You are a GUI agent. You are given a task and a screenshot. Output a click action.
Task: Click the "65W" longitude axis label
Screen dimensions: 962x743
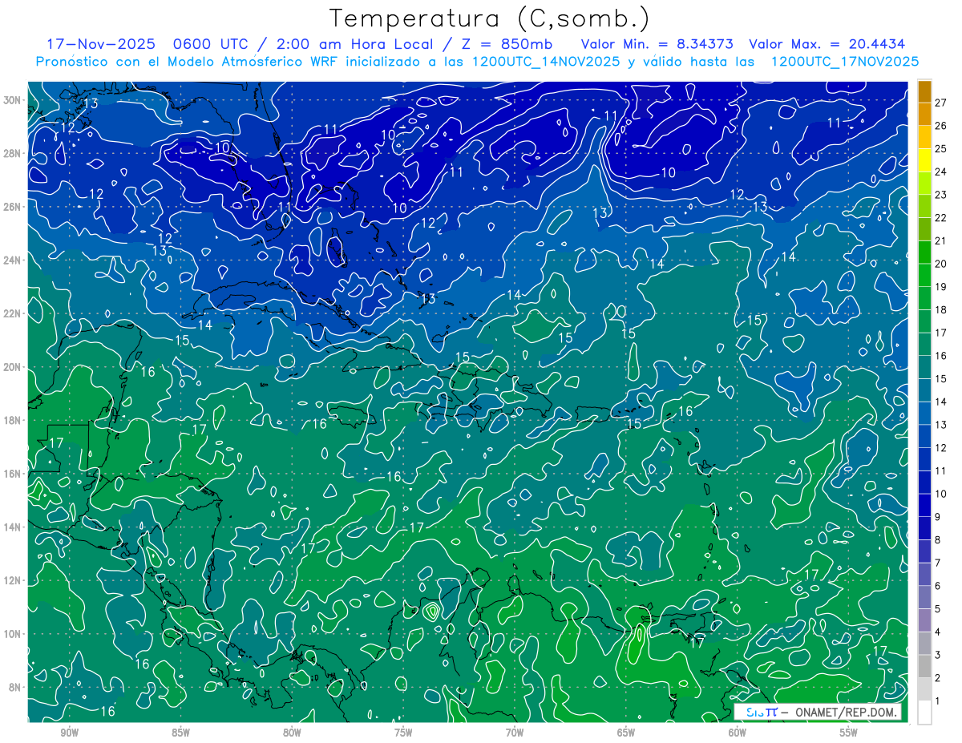click(x=626, y=733)
